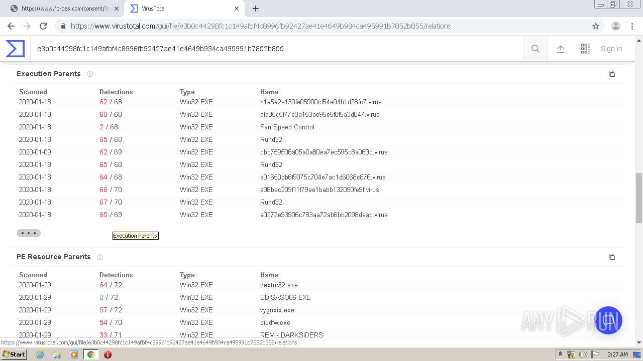Click the address bar URL
The height and width of the screenshot is (361, 643).
(261, 26)
